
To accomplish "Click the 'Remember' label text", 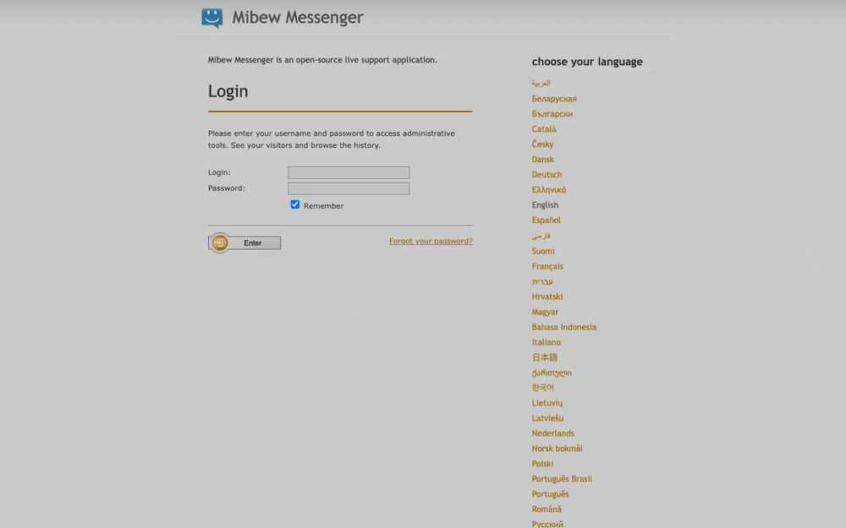I will [324, 206].
